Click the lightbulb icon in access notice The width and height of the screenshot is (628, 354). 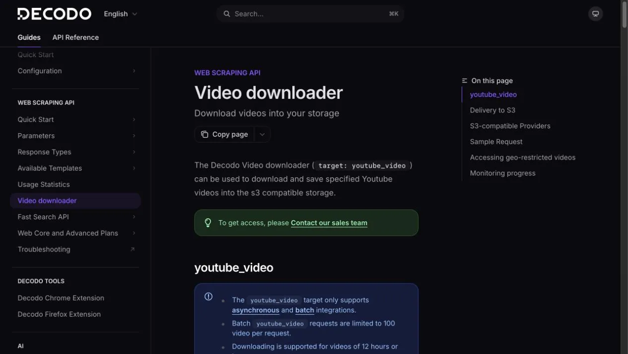(208, 223)
